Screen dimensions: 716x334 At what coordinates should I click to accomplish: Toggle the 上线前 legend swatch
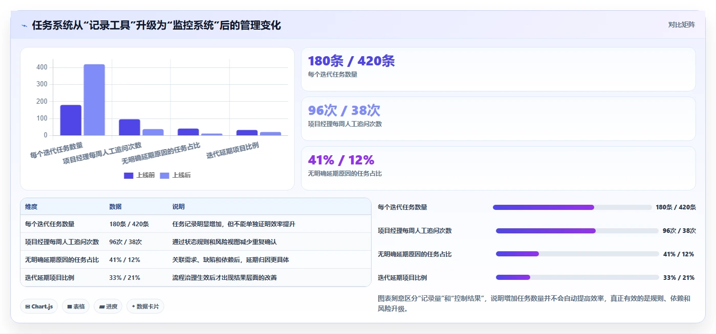[x=128, y=175]
